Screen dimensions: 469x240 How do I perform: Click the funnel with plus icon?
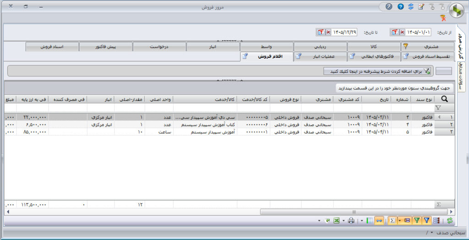tap(442, 7)
